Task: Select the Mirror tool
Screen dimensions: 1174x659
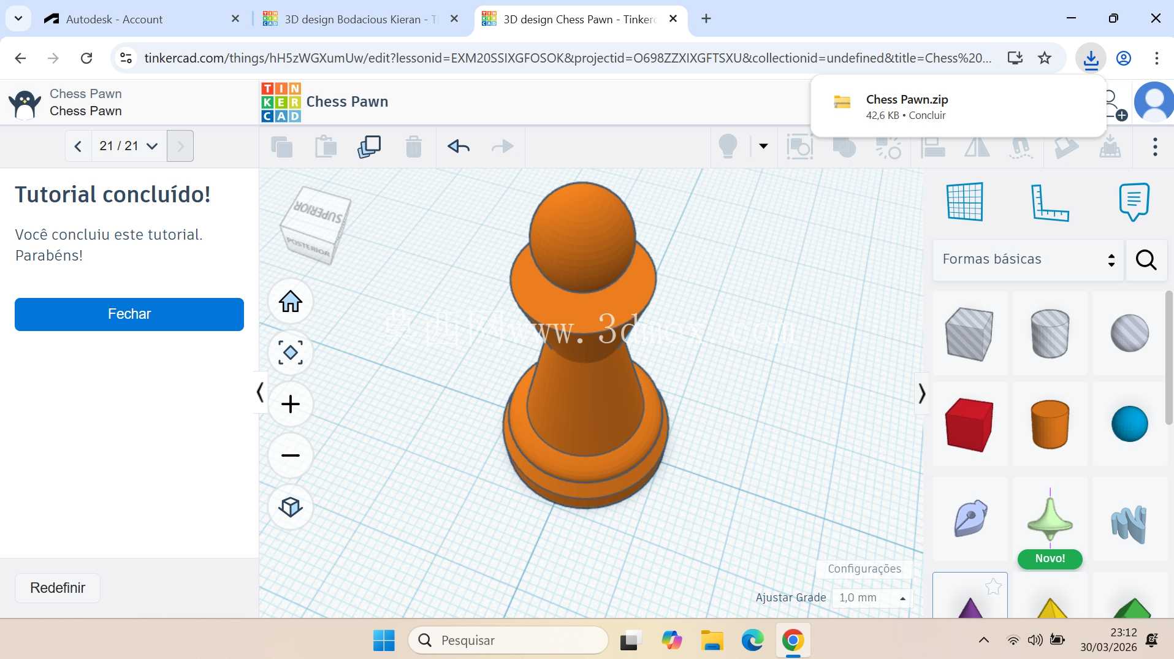Action: (977, 147)
